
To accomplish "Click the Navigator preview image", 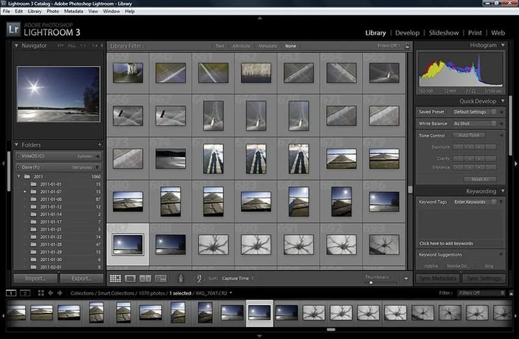I will (58, 94).
